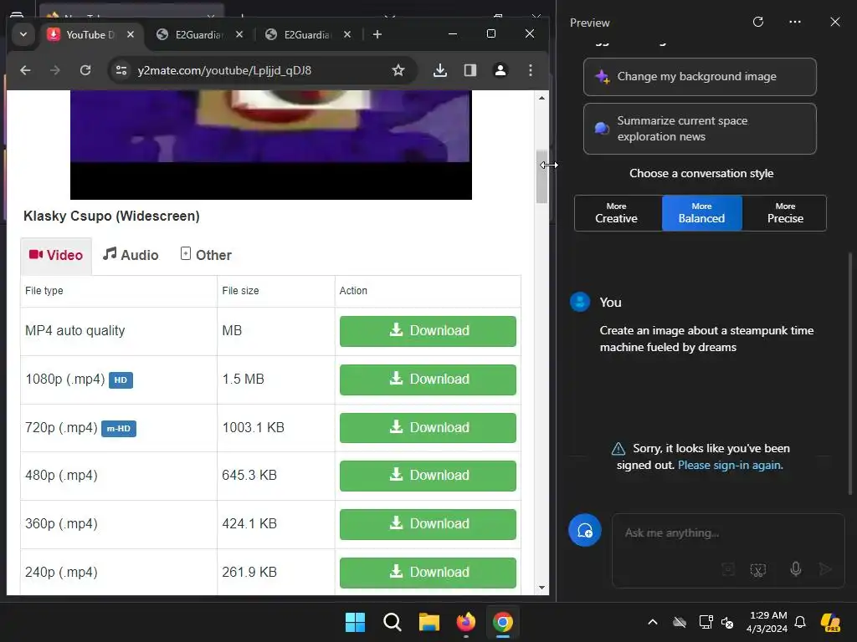The width and height of the screenshot is (857, 642).
Task: Open Chrome three-dot menu
Action: (x=530, y=70)
